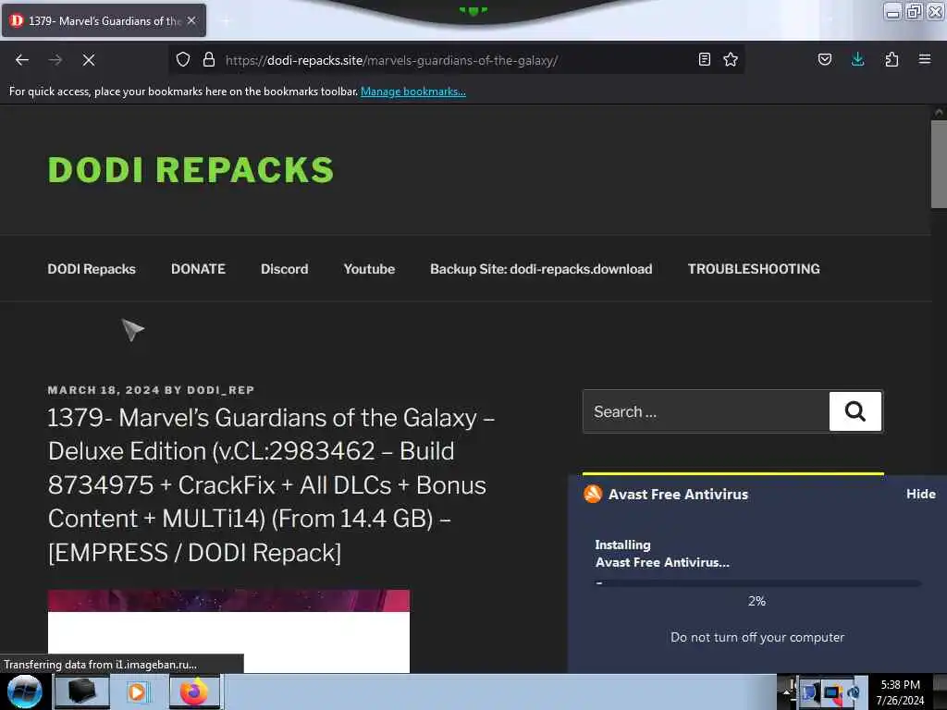Image resolution: width=947 pixels, height=710 pixels.
Task: Click the 2% installing percentage text
Action: click(x=756, y=601)
